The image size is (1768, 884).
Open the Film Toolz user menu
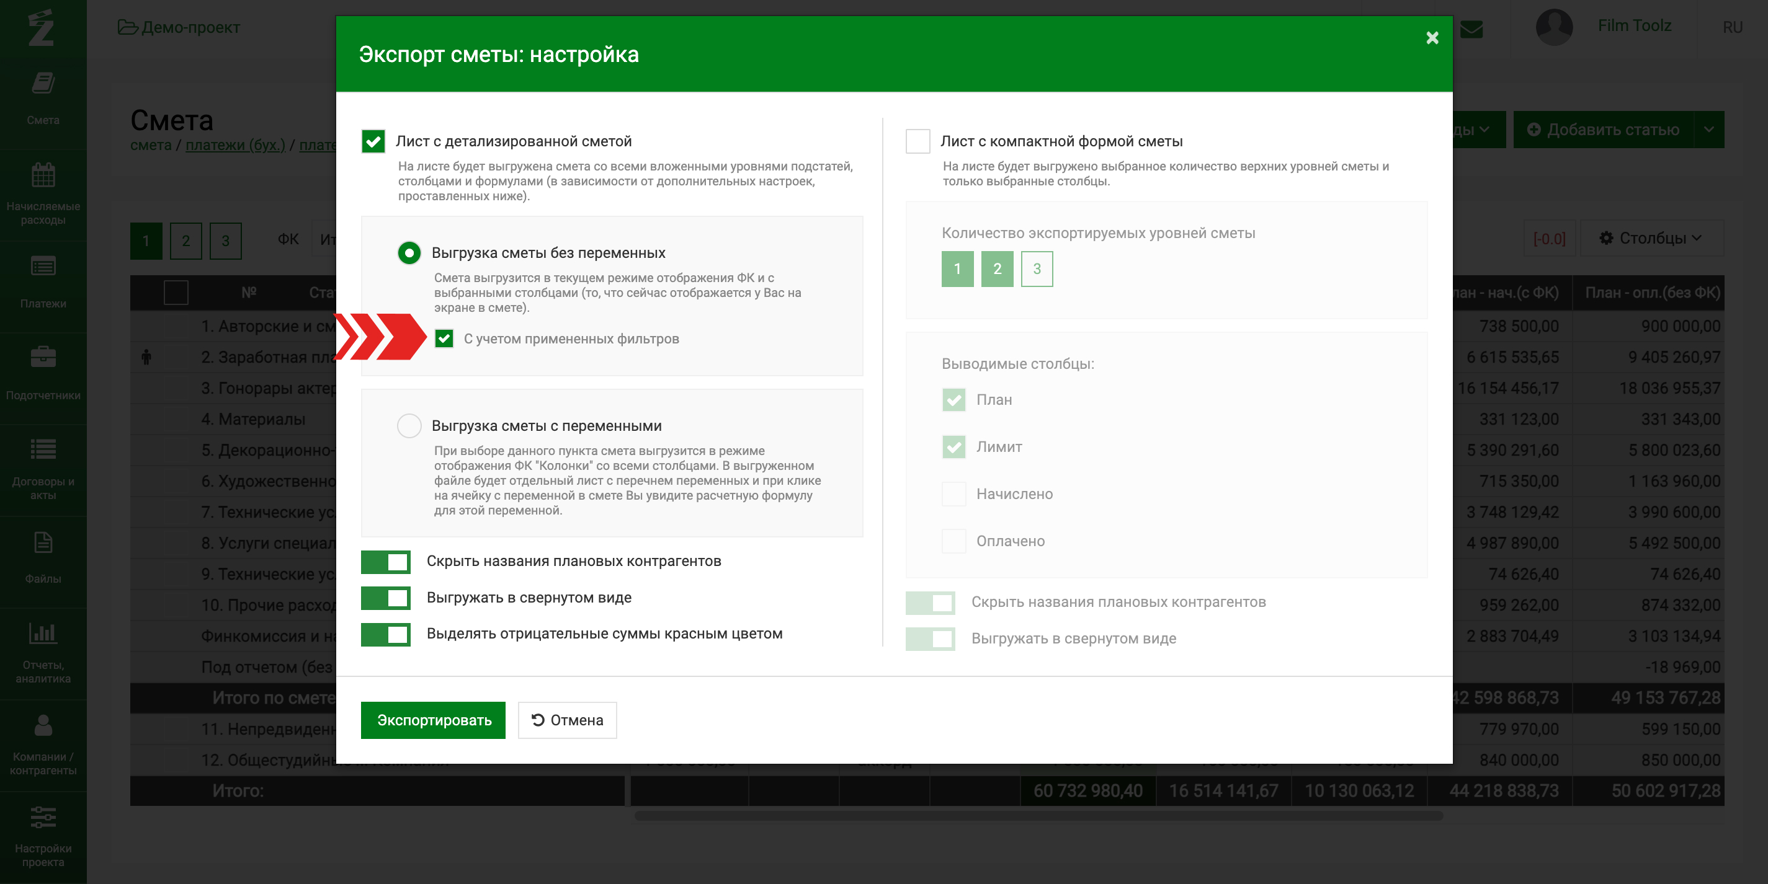click(x=1634, y=25)
